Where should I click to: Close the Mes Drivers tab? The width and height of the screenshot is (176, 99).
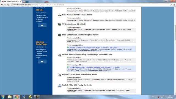click(x=20, y=1)
